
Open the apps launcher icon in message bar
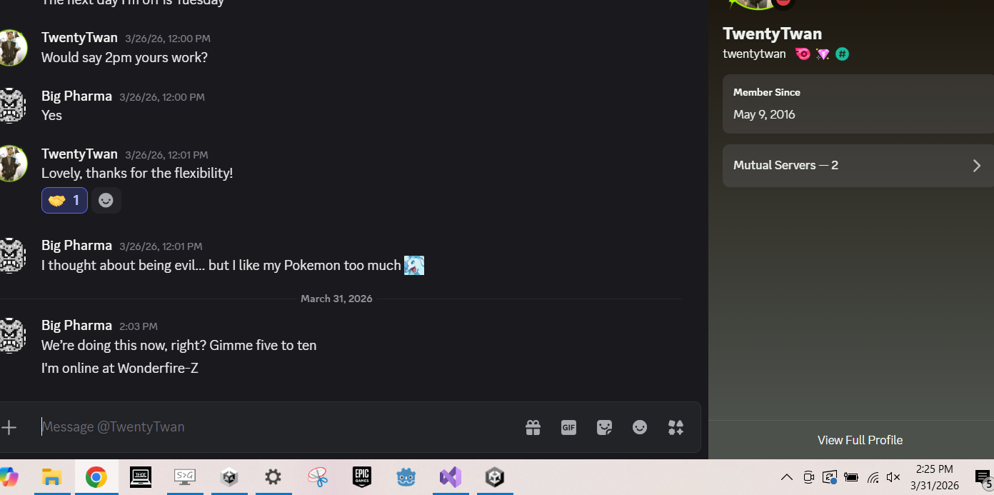[676, 427]
